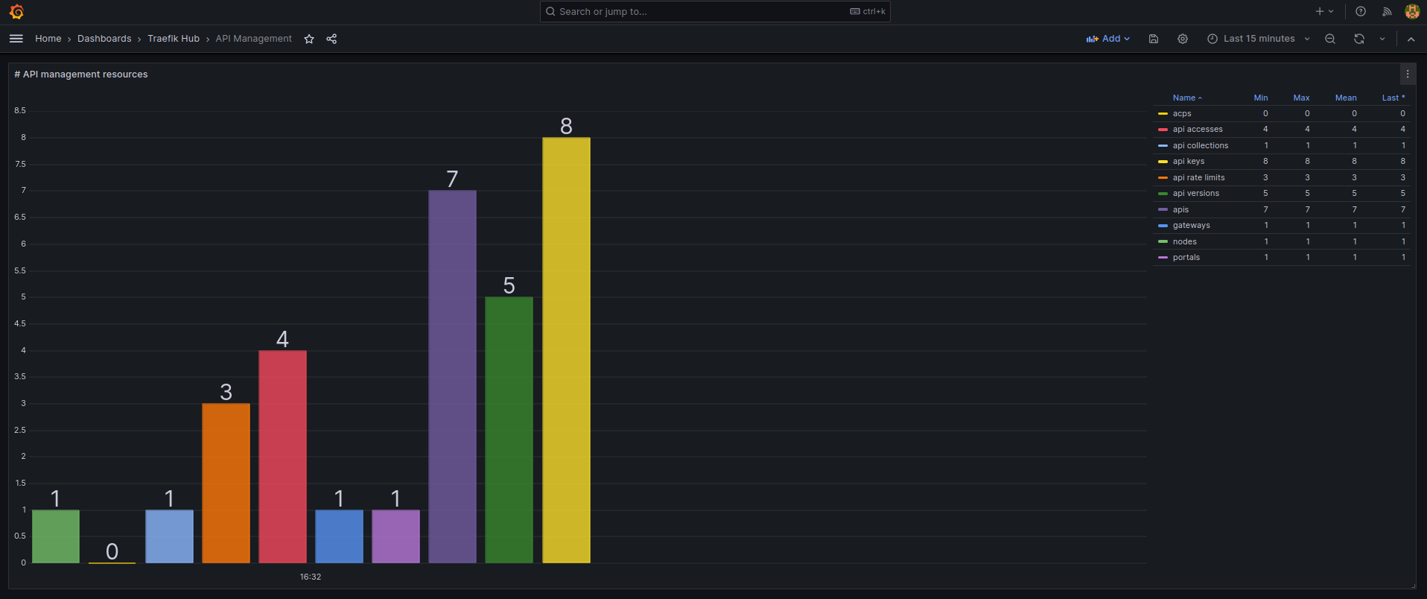Change color of apis legend swatch

click(x=1163, y=210)
